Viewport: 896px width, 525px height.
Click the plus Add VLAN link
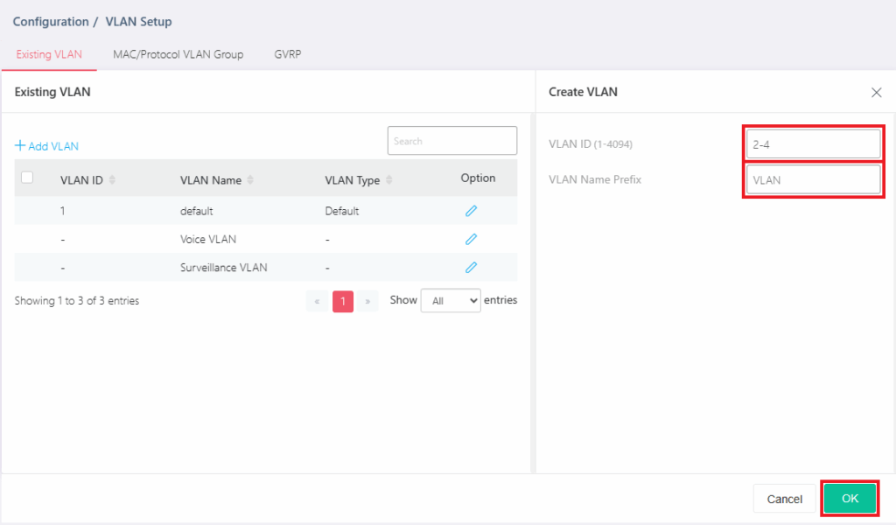pyautogui.click(x=47, y=146)
